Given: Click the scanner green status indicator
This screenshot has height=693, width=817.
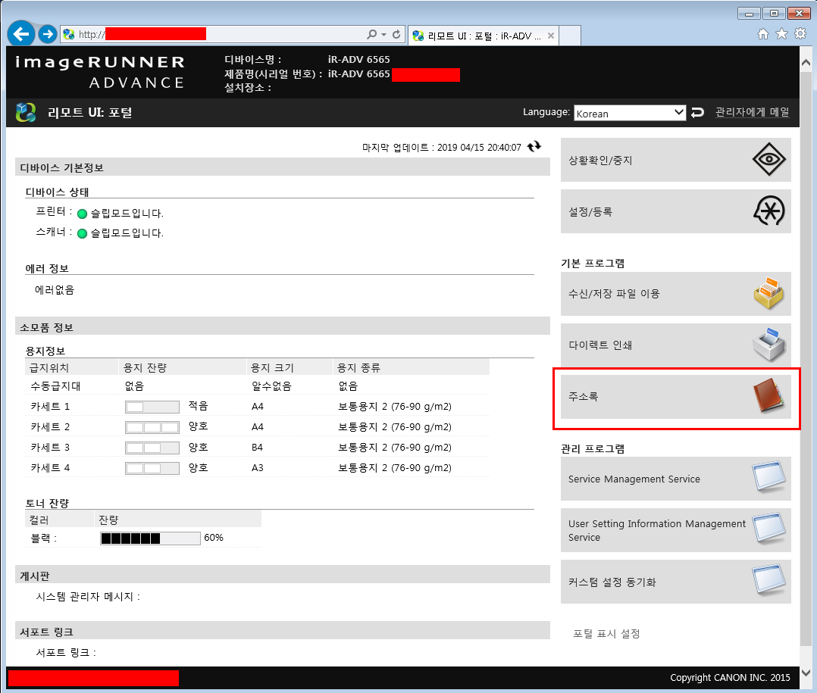Looking at the screenshot, I should pyautogui.click(x=82, y=233).
